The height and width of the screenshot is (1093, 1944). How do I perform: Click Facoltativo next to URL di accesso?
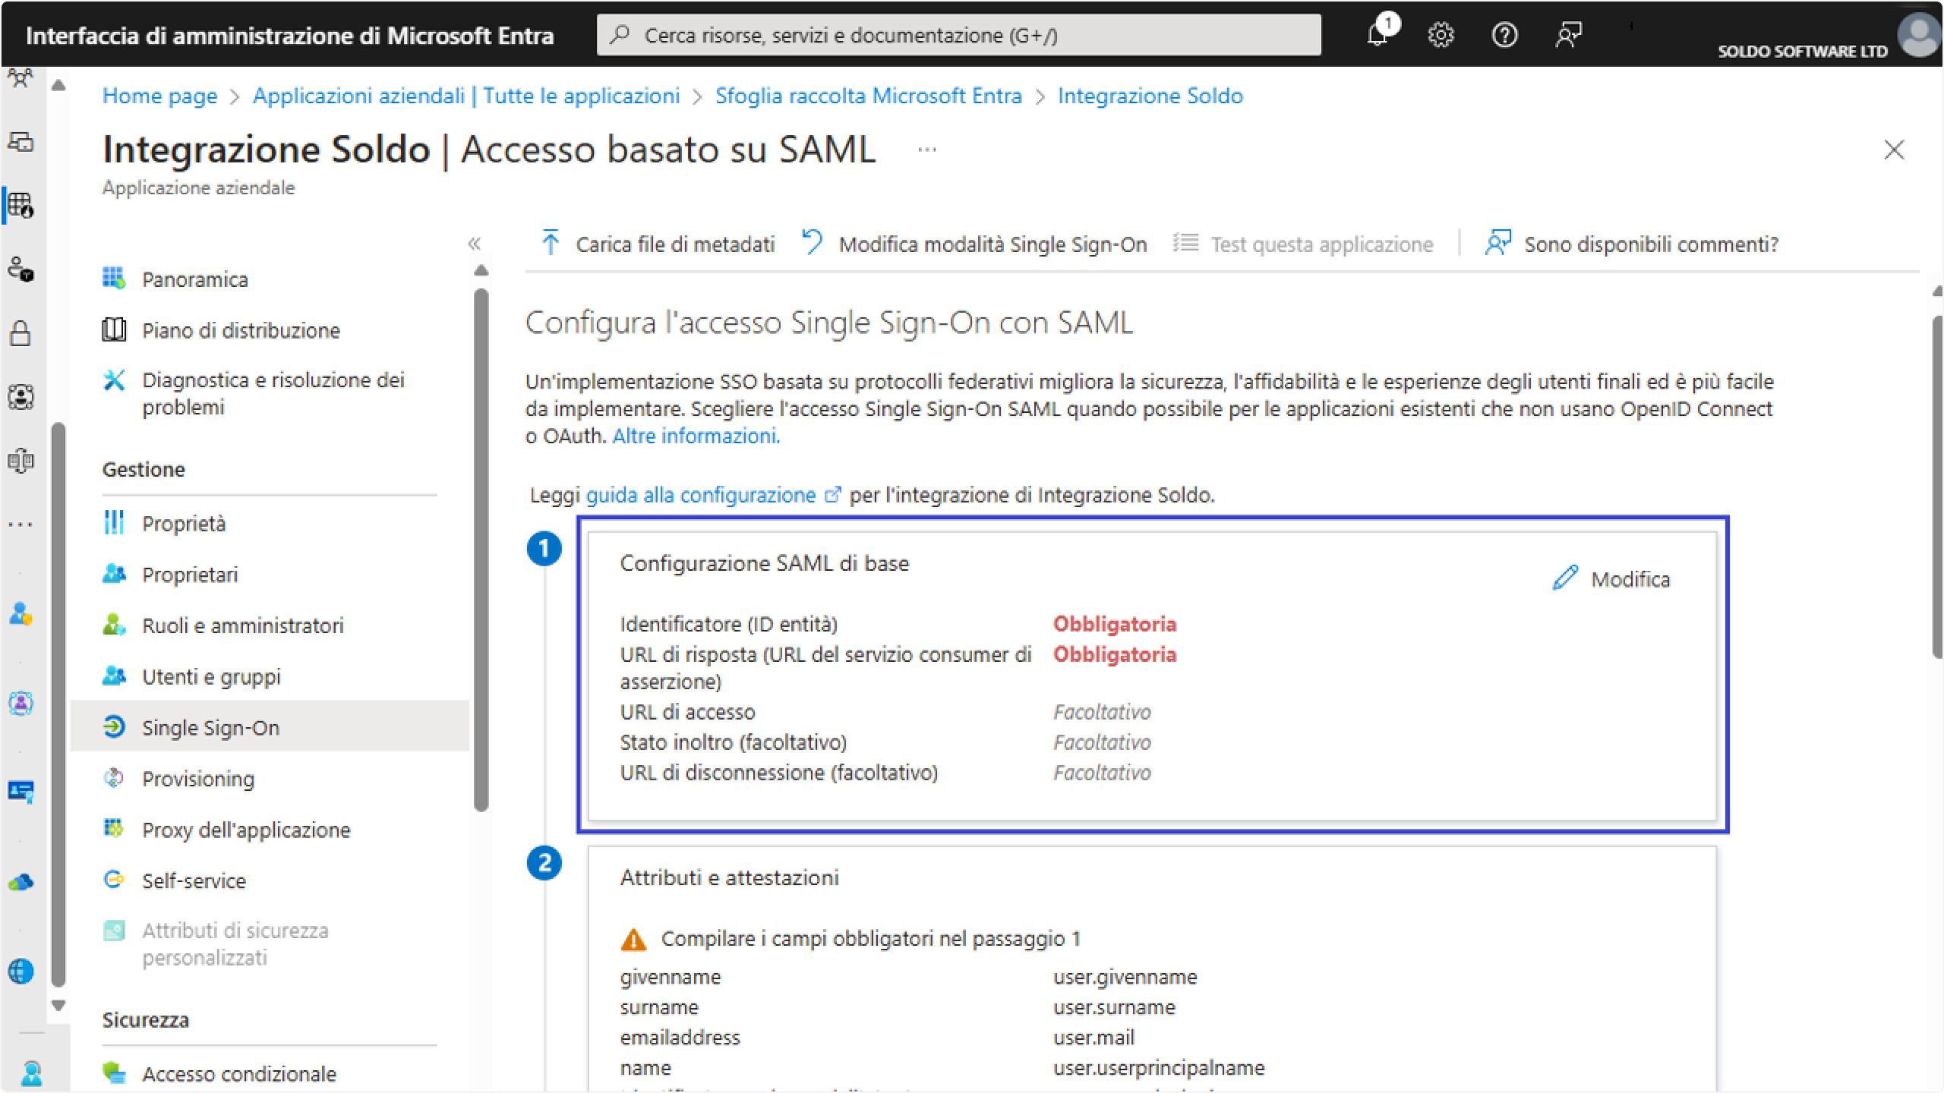(1102, 712)
